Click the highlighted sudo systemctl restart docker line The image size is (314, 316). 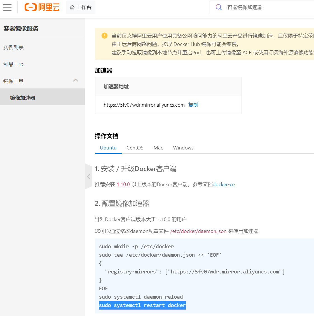pos(142,305)
